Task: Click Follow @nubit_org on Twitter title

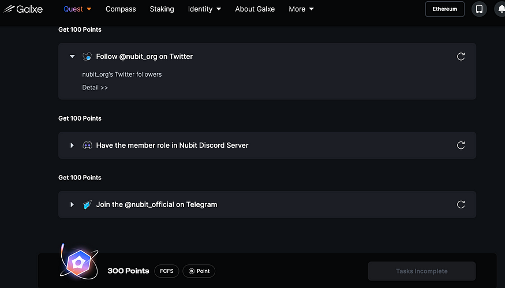Action: [x=144, y=57]
